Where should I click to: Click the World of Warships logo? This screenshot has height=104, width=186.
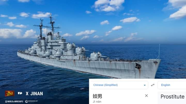pyautogui.click(x=14, y=101)
